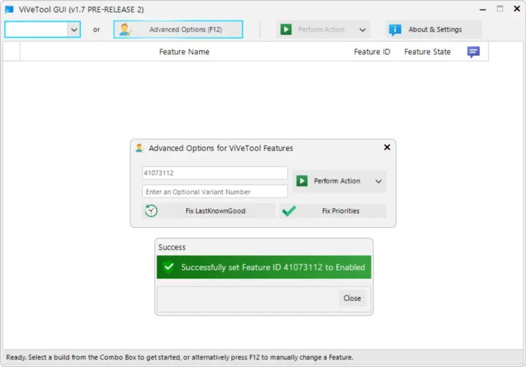Screen dimensions: 526x367
Task: Click the Feature ID field containing 41073112
Action: point(214,173)
